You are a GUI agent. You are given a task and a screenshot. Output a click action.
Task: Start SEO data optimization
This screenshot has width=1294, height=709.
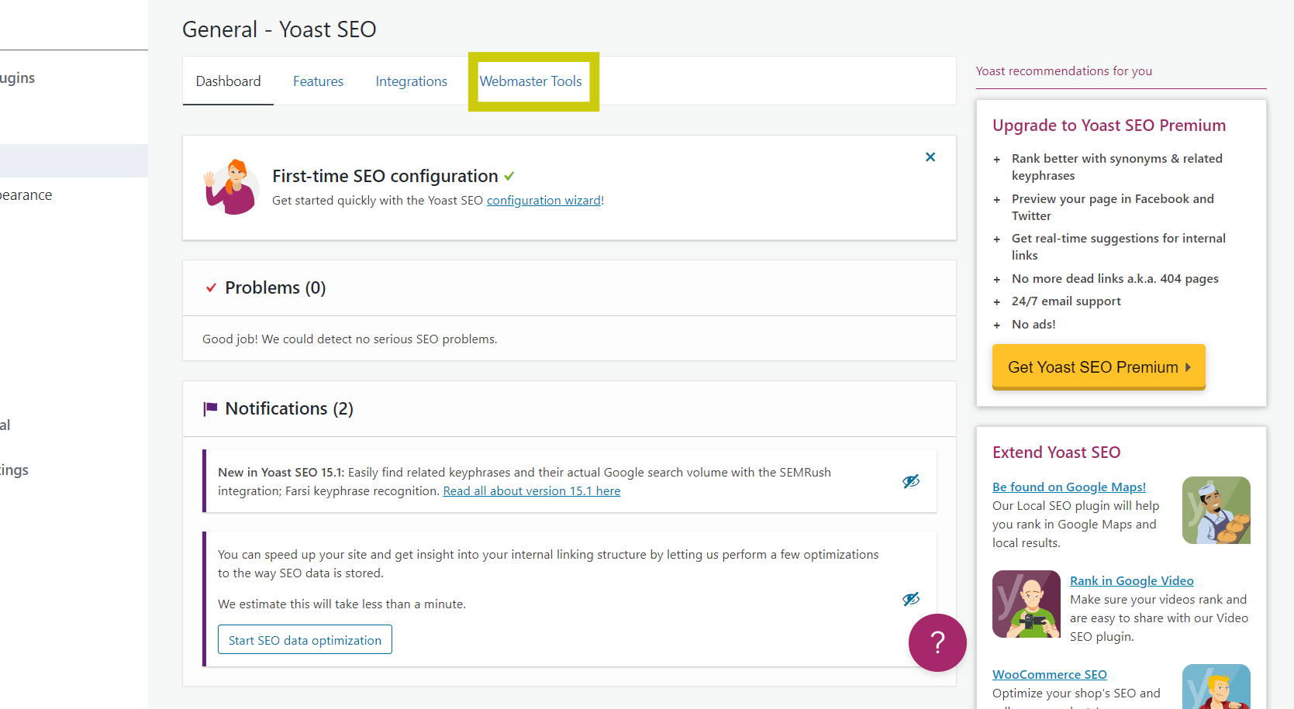tap(305, 639)
